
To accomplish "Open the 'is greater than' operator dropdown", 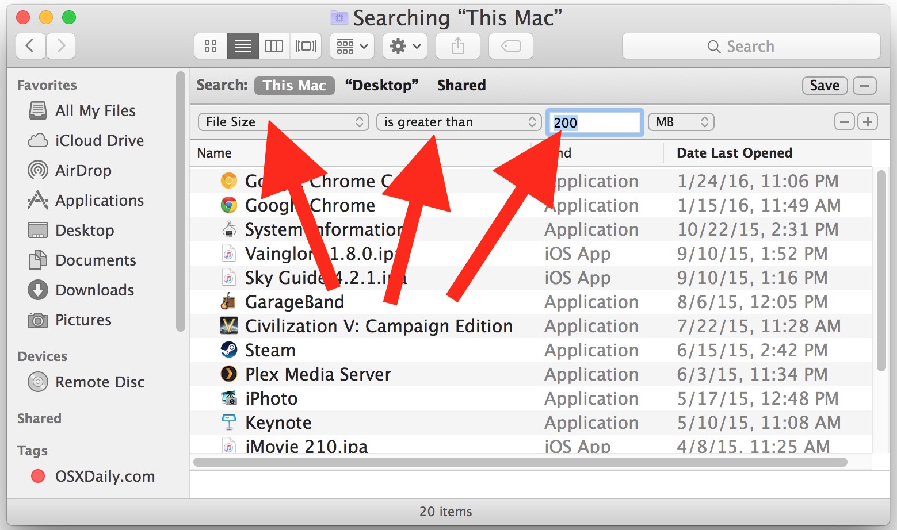I will click(x=458, y=122).
